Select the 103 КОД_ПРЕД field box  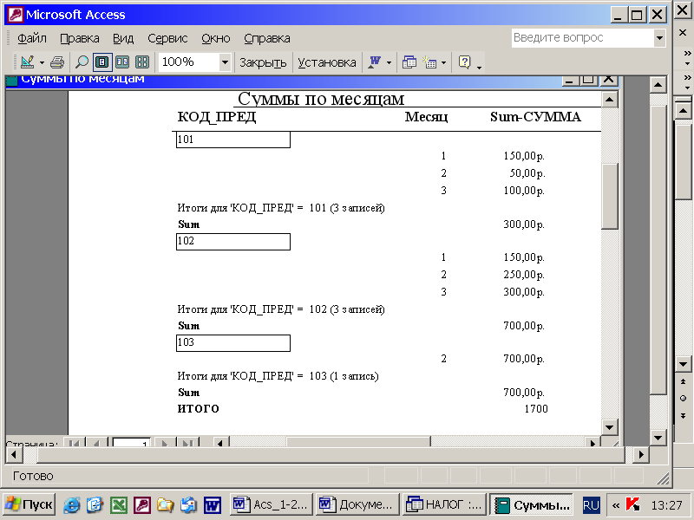point(233,342)
